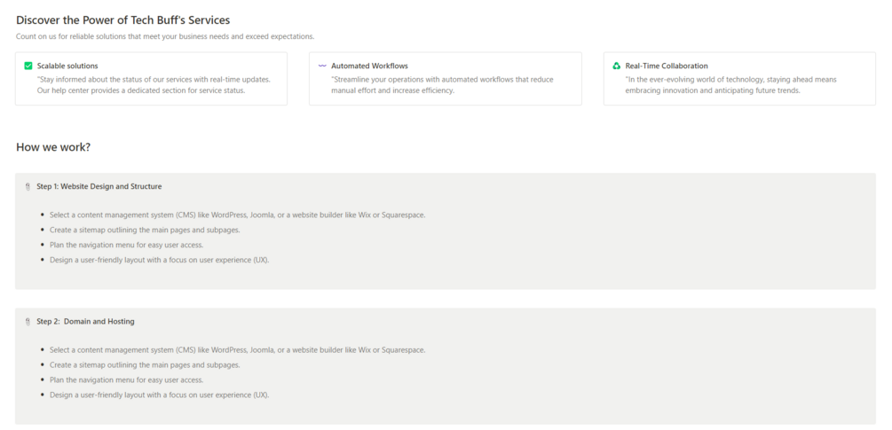Click the Scalable solutions description about real-time updates
This screenshot has height=430, width=892.
[154, 84]
